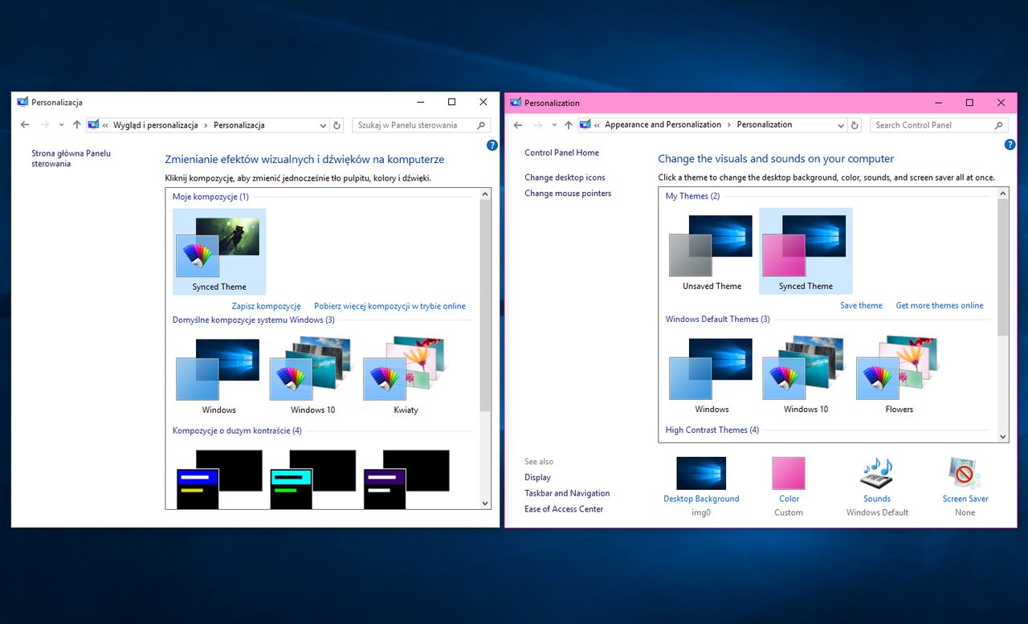
Task: Click scroll down arrow in English theme list
Action: pyautogui.click(x=1002, y=436)
